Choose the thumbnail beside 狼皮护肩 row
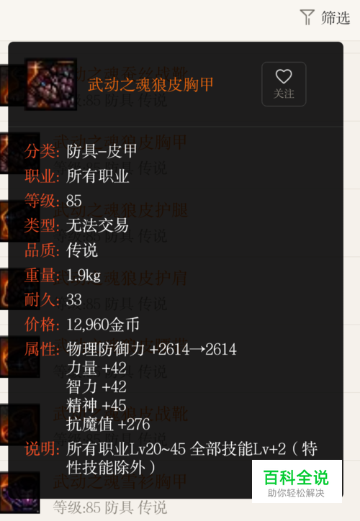The height and width of the screenshot is (521, 360). (x=4, y=289)
